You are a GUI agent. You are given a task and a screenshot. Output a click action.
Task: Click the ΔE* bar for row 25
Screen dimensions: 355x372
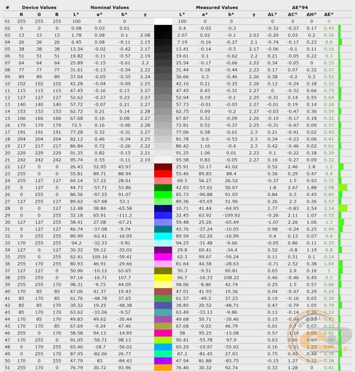click(x=343, y=188)
